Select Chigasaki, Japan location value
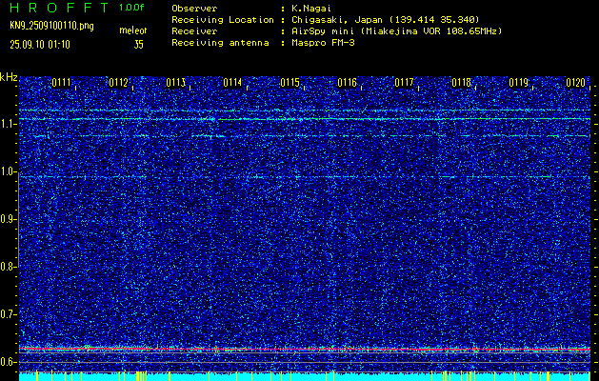 point(386,20)
